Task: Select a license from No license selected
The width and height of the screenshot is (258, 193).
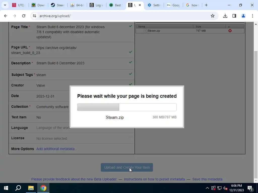Action: click(x=51, y=138)
